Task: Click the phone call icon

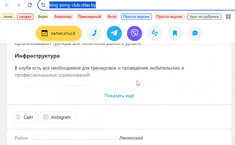Action: click(94, 33)
